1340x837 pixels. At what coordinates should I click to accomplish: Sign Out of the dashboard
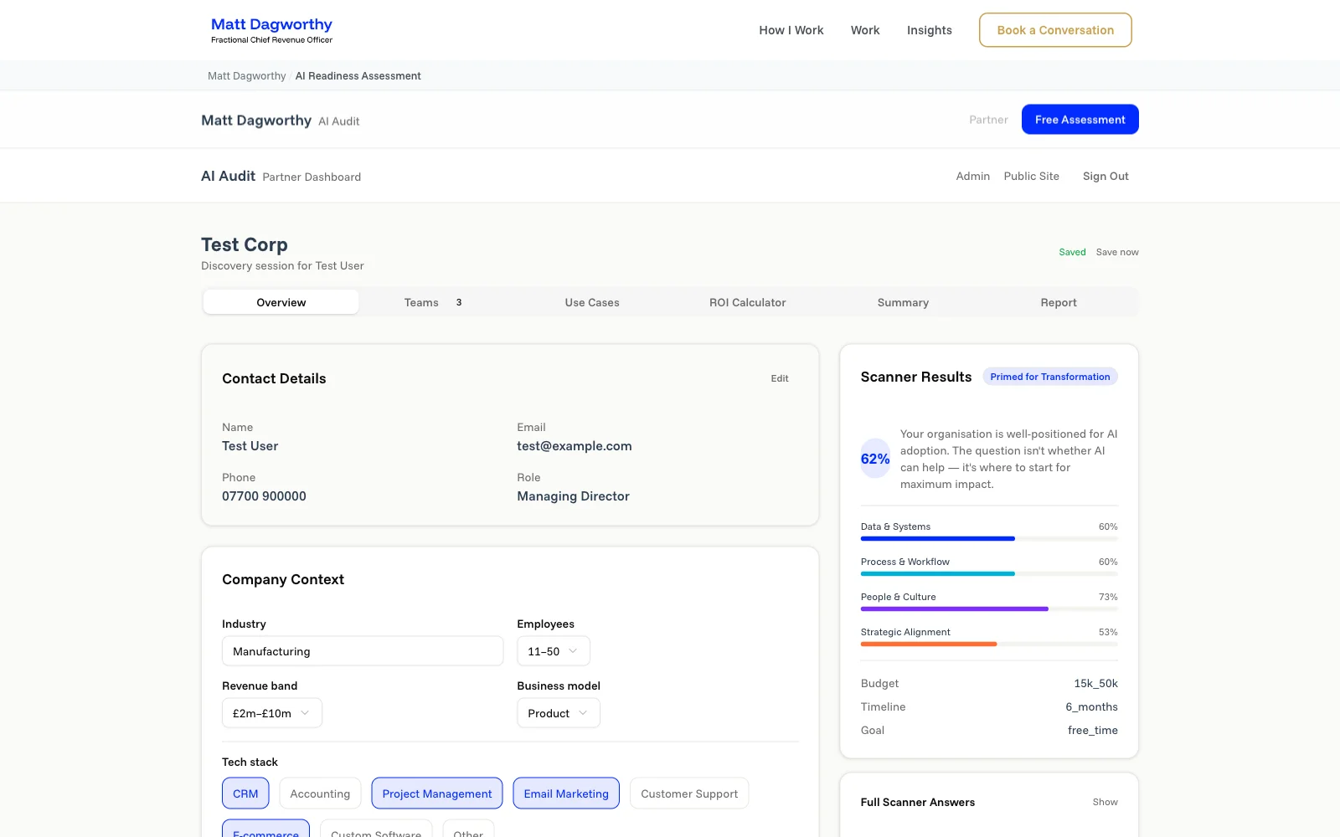[1105, 176]
